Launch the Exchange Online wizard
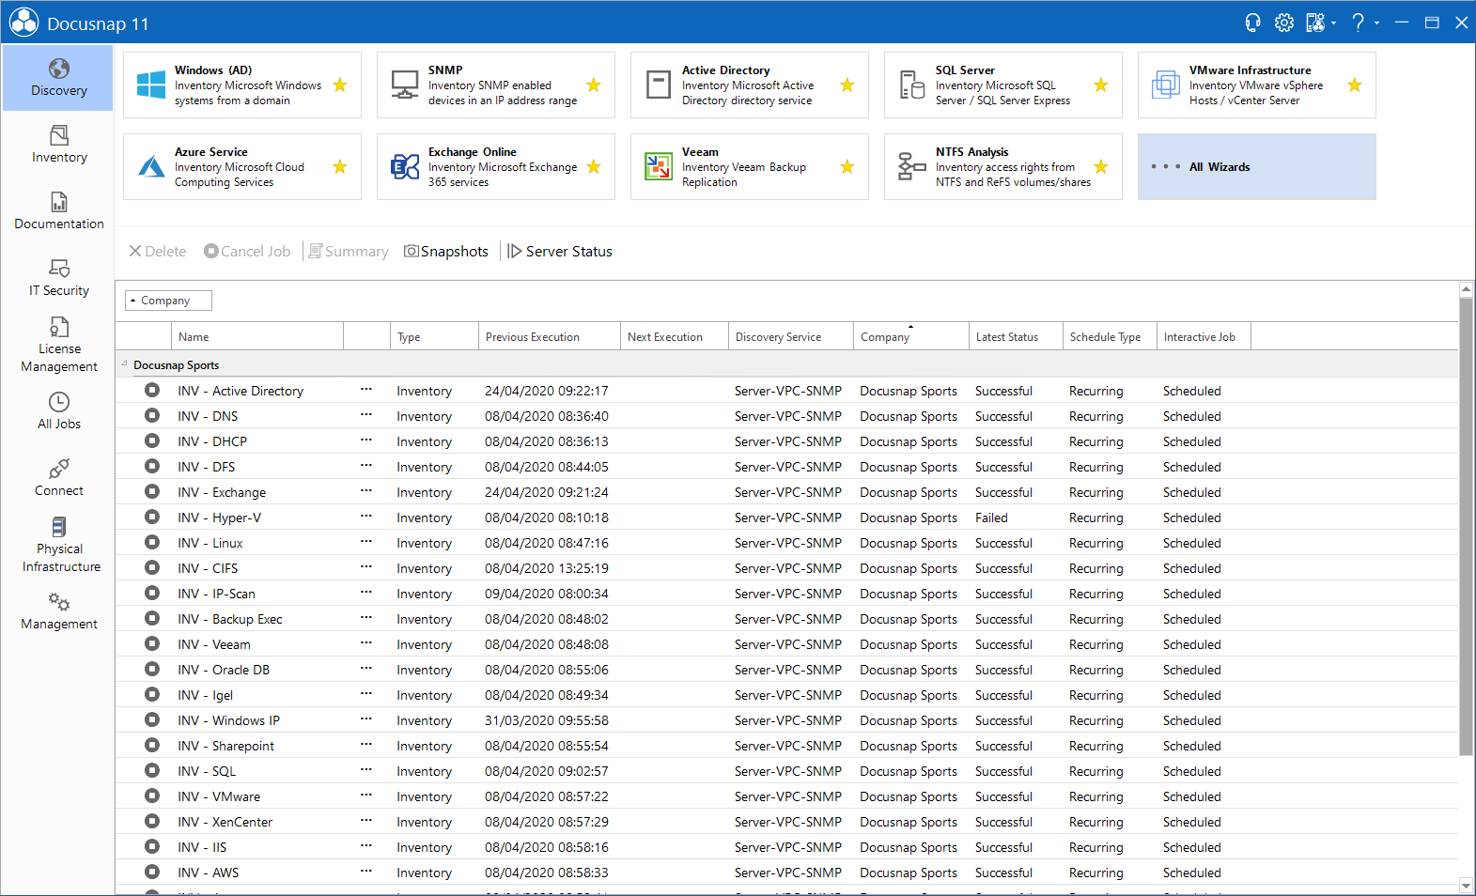The image size is (1476, 896). coord(496,166)
